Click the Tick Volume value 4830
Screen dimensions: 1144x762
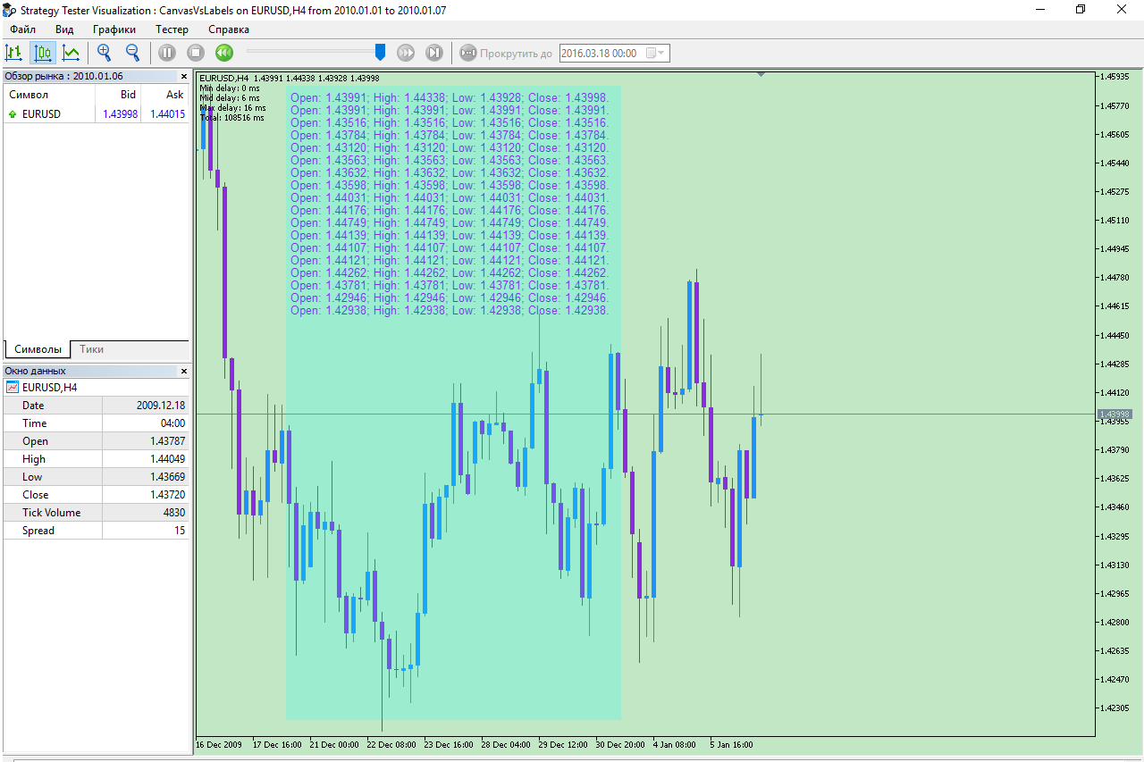click(x=174, y=512)
